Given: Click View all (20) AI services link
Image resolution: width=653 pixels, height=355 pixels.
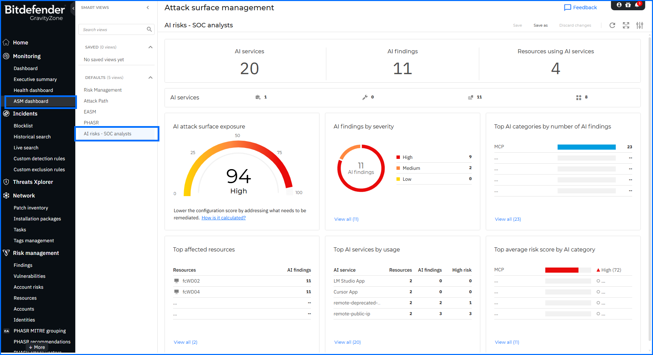Looking at the screenshot, I should tap(348, 342).
